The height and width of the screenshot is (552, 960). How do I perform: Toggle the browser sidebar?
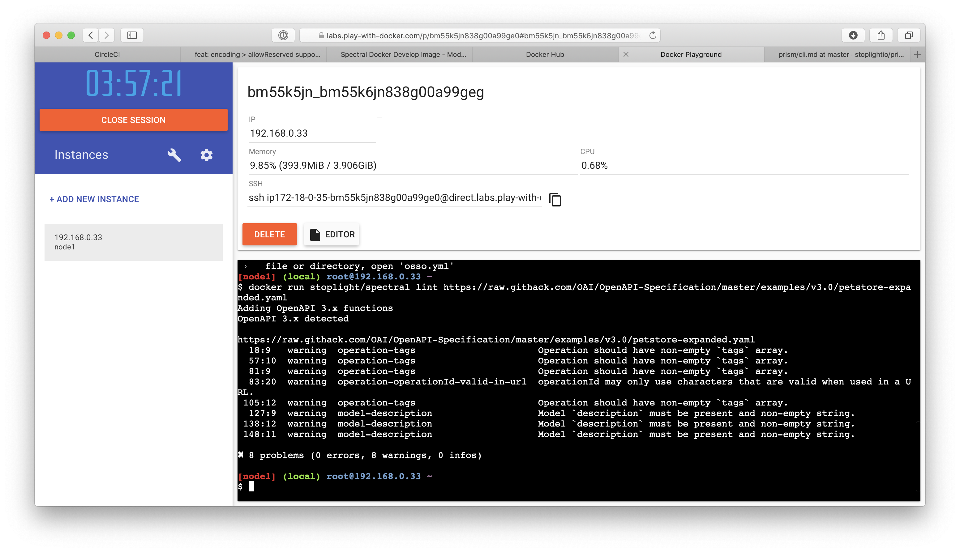point(132,35)
